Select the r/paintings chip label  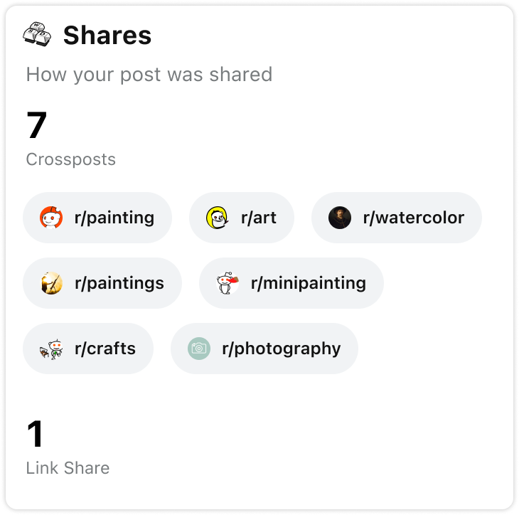(119, 283)
